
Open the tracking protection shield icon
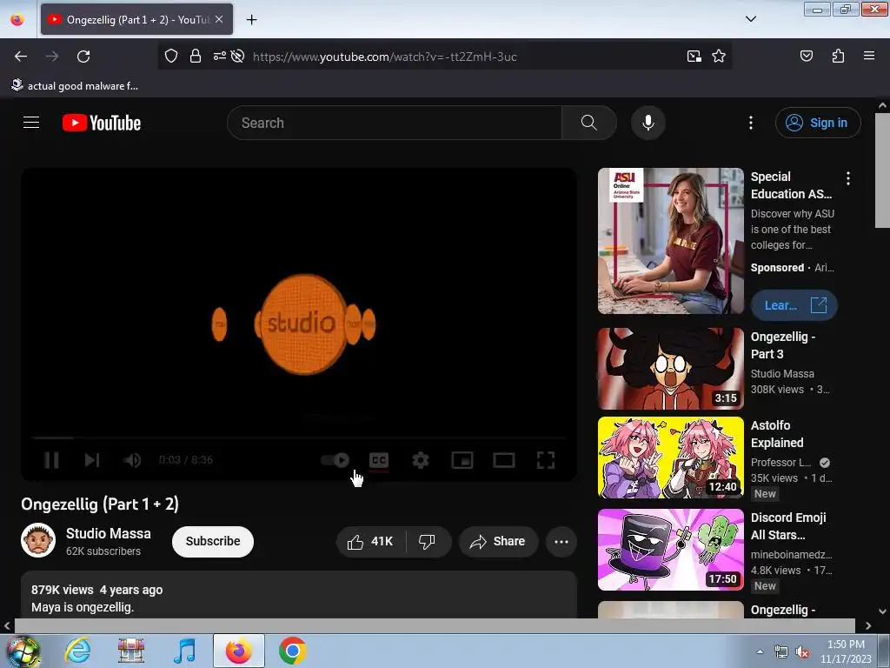point(171,57)
